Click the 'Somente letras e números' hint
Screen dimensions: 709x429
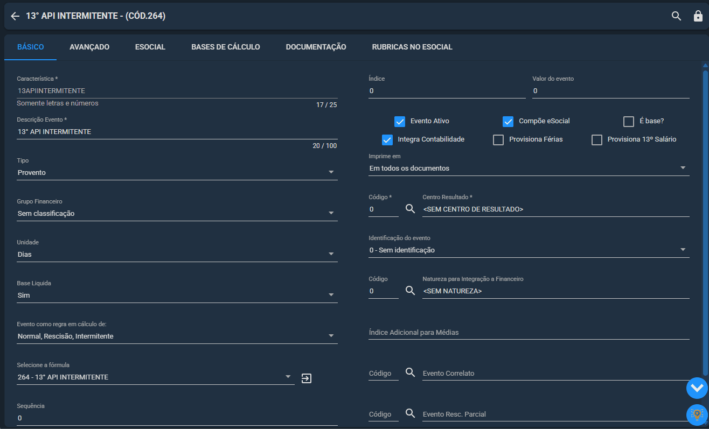pos(58,103)
